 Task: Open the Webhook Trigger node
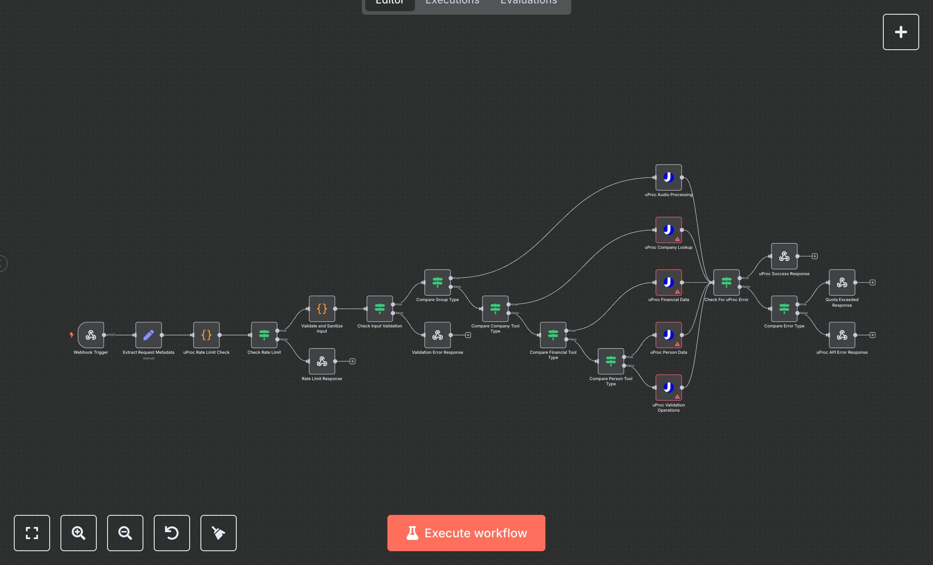tap(90, 336)
